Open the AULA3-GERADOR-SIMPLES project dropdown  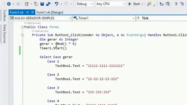coord(40,18)
